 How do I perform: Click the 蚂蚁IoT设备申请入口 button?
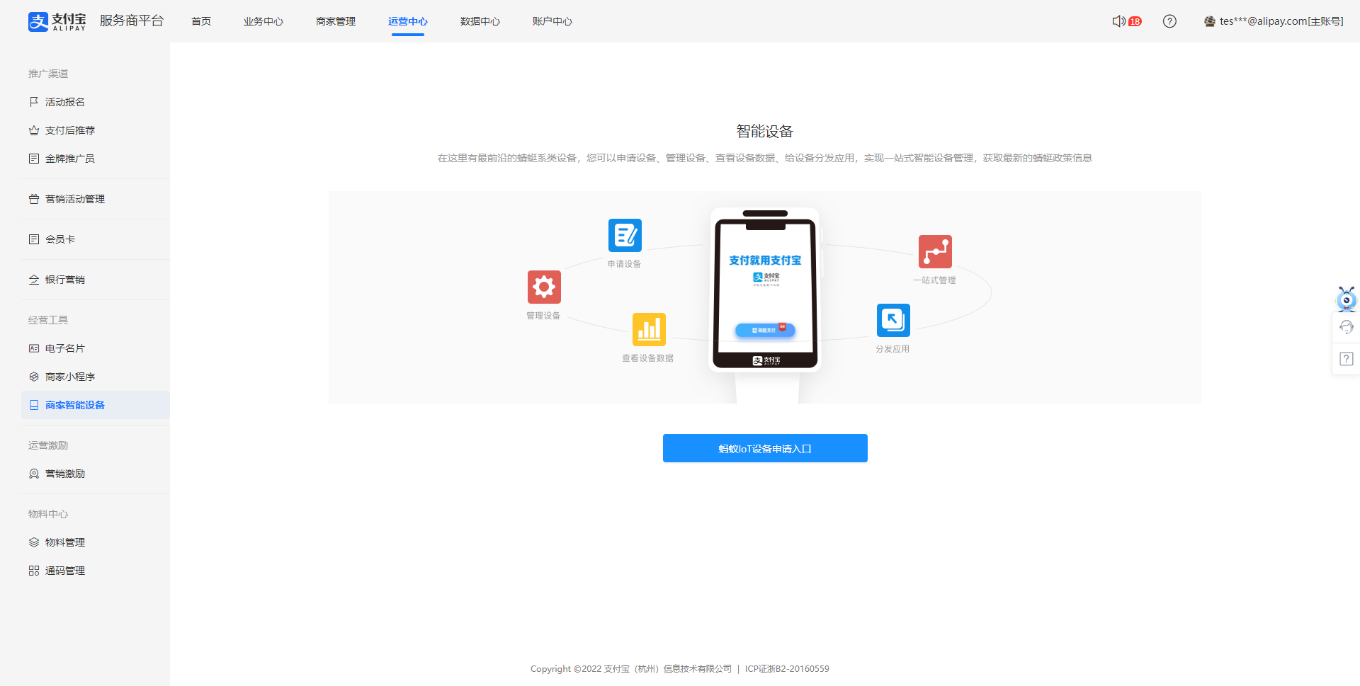(x=765, y=448)
